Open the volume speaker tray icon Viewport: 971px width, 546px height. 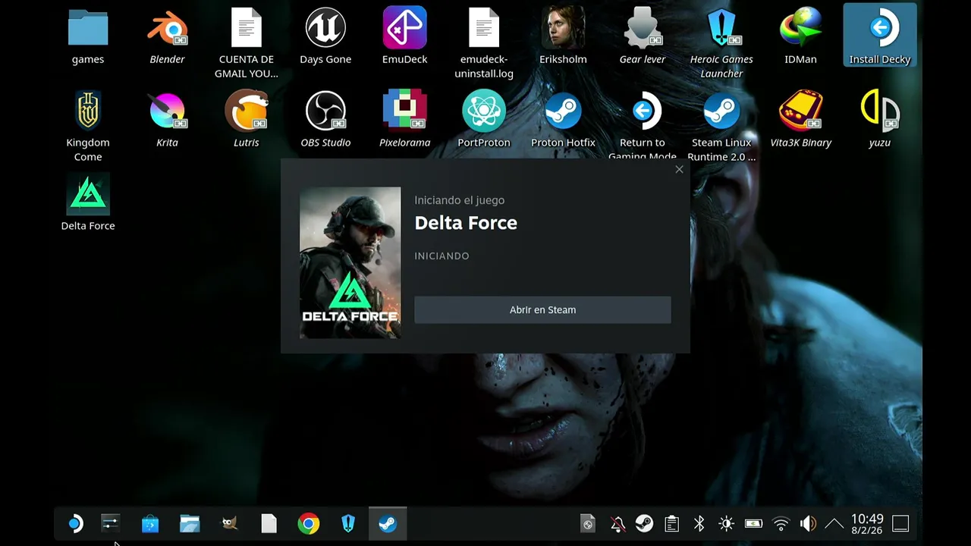click(808, 523)
